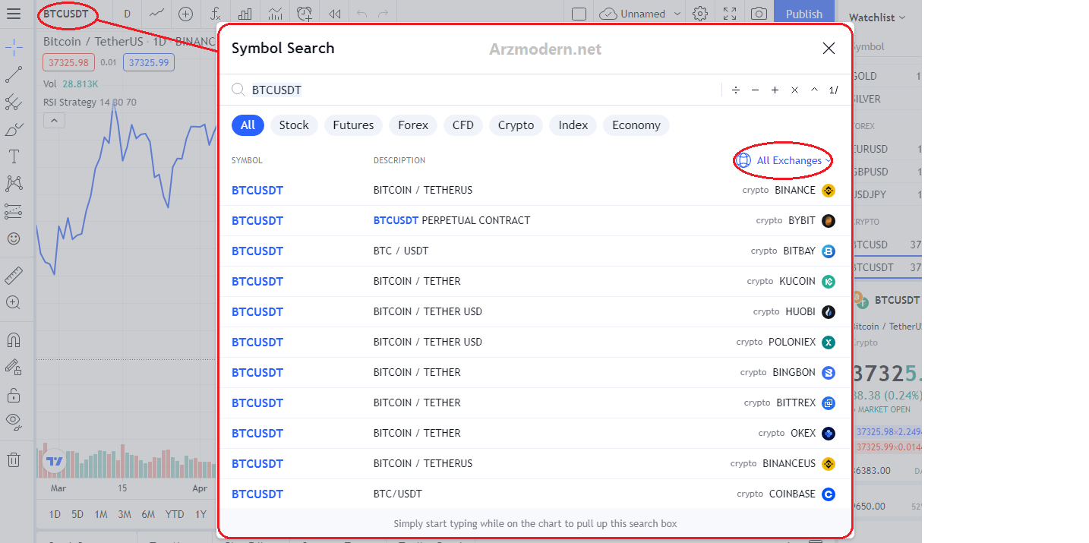Select the ruler measure tool
Screen dimensions: 1089x543
click(x=14, y=275)
